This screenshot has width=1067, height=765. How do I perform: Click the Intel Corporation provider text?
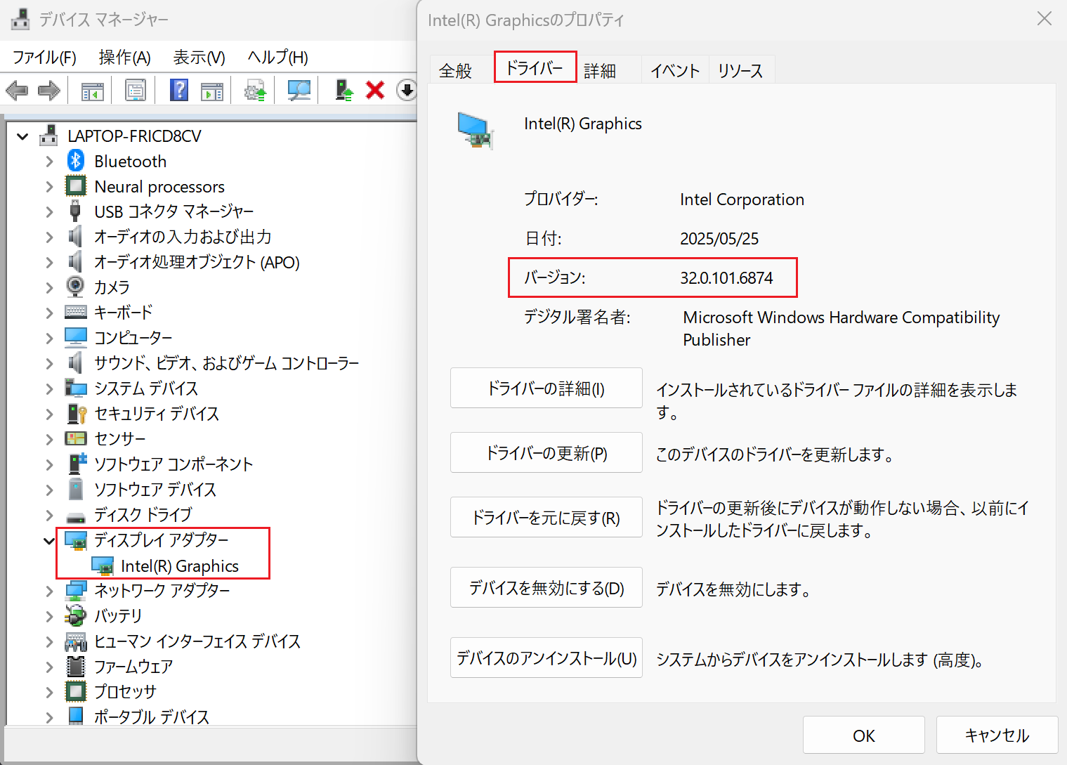[x=742, y=200]
